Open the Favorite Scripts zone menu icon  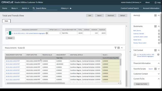pos(155,69)
